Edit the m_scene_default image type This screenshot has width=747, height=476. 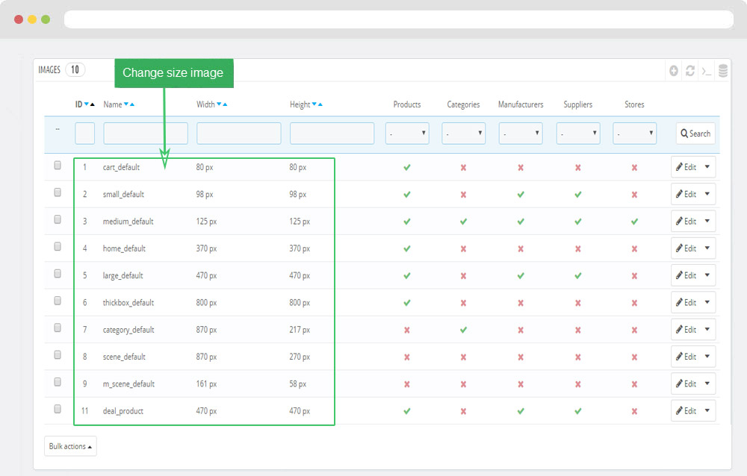pyautogui.click(x=686, y=383)
